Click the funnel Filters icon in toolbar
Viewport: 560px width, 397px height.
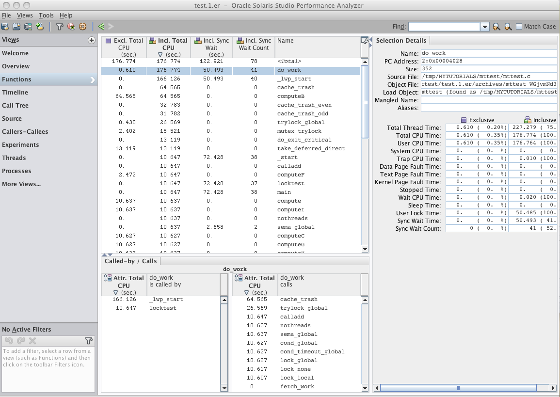pos(59,27)
